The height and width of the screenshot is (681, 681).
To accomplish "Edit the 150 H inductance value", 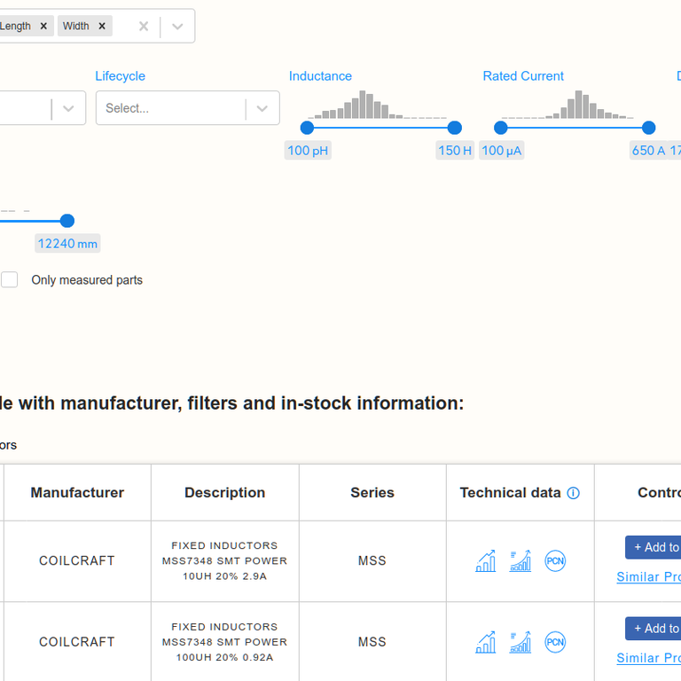I will click(x=455, y=151).
